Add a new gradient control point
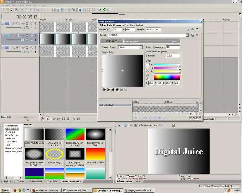The image size is (242, 193). click(104, 89)
